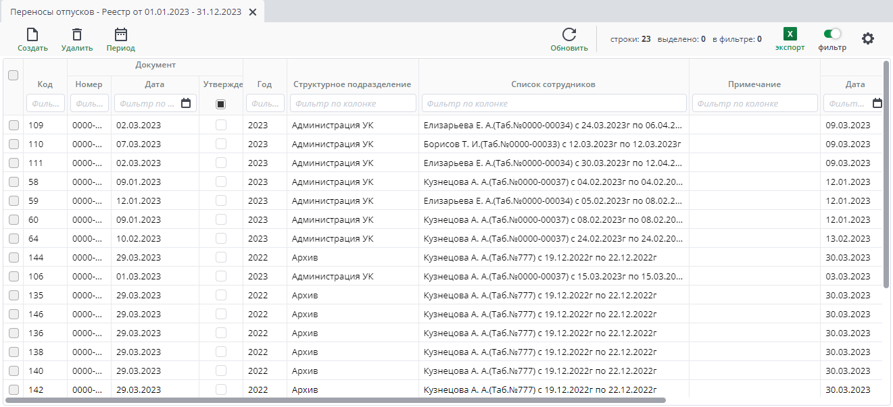Sort by Примечание column header
This screenshot has height=407, width=893.
point(754,84)
